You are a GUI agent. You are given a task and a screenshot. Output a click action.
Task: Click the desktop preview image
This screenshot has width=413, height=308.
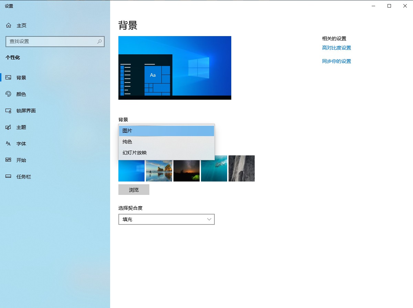[x=174, y=68]
